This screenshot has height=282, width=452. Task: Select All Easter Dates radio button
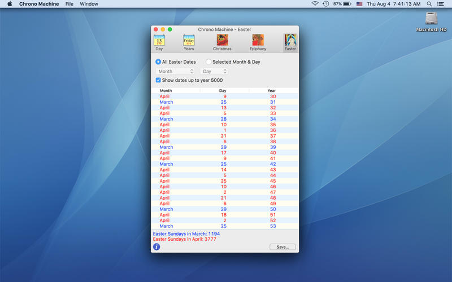(158, 62)
